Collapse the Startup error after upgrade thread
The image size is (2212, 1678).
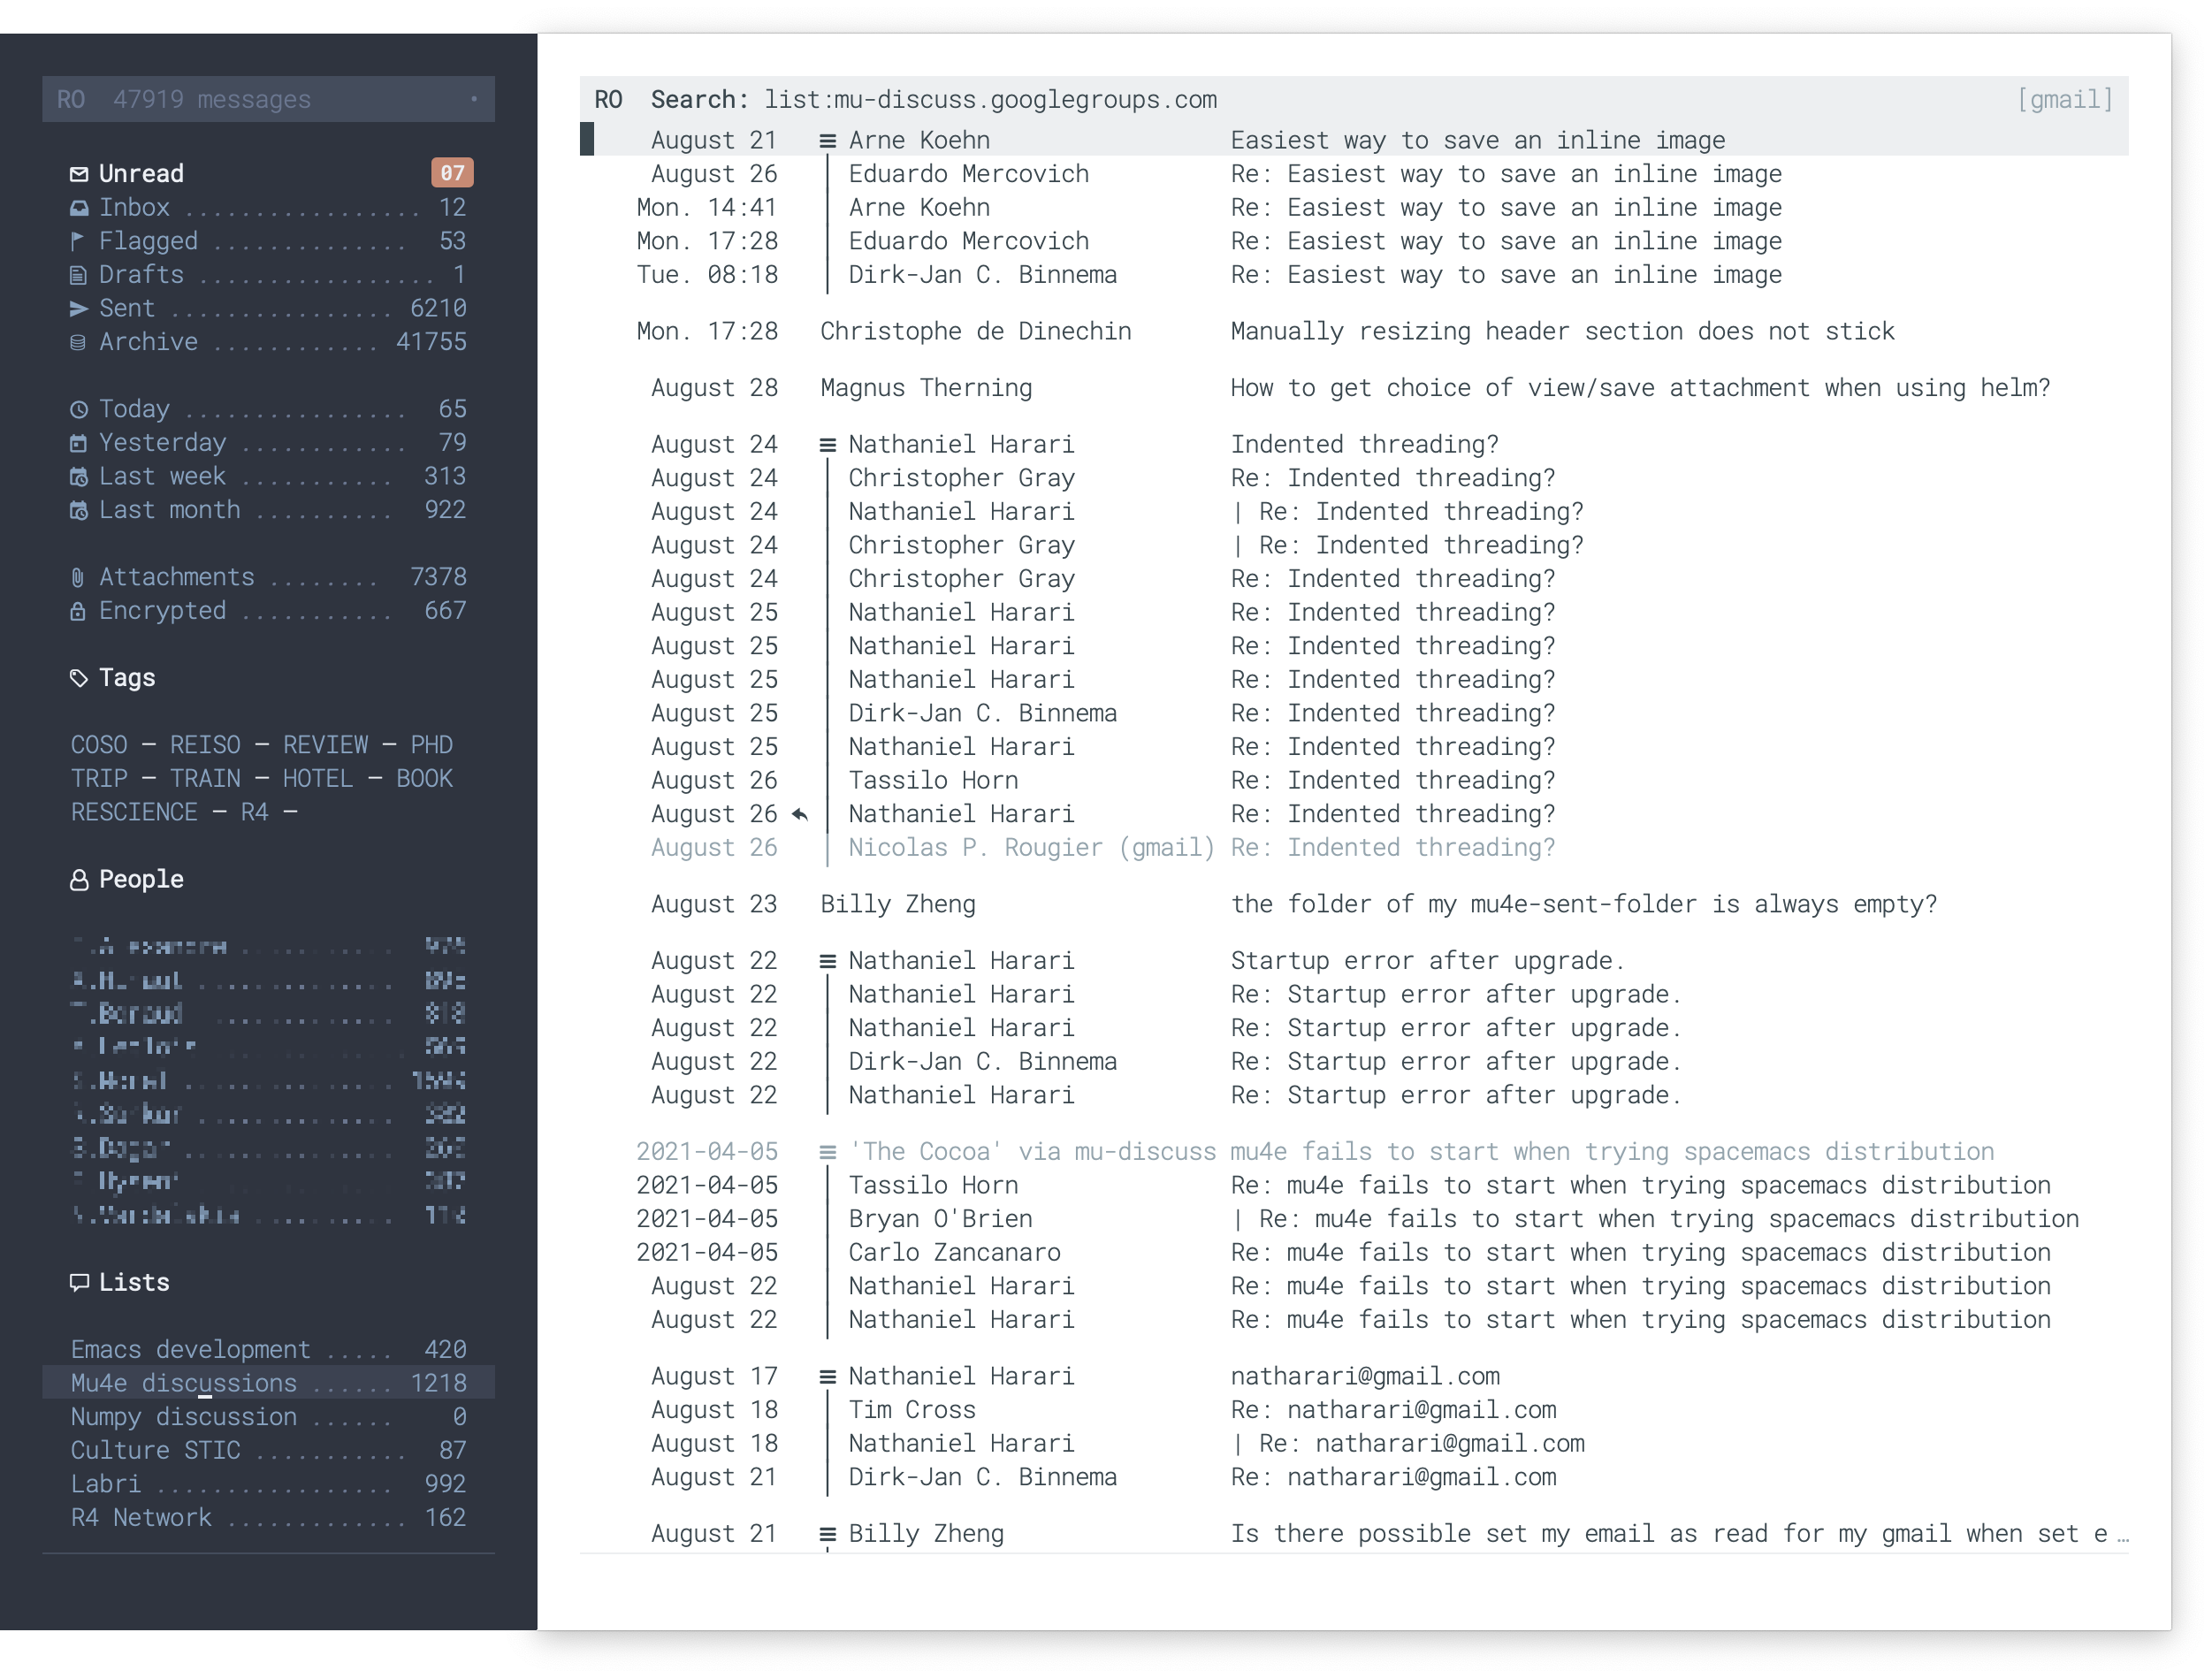pyautogui.click(x=828, y=961)
